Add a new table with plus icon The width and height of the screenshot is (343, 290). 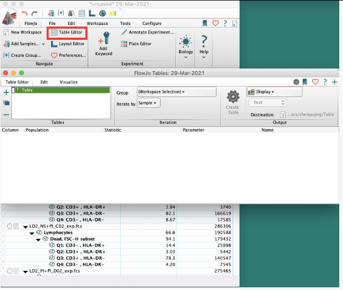pos(6,92)
